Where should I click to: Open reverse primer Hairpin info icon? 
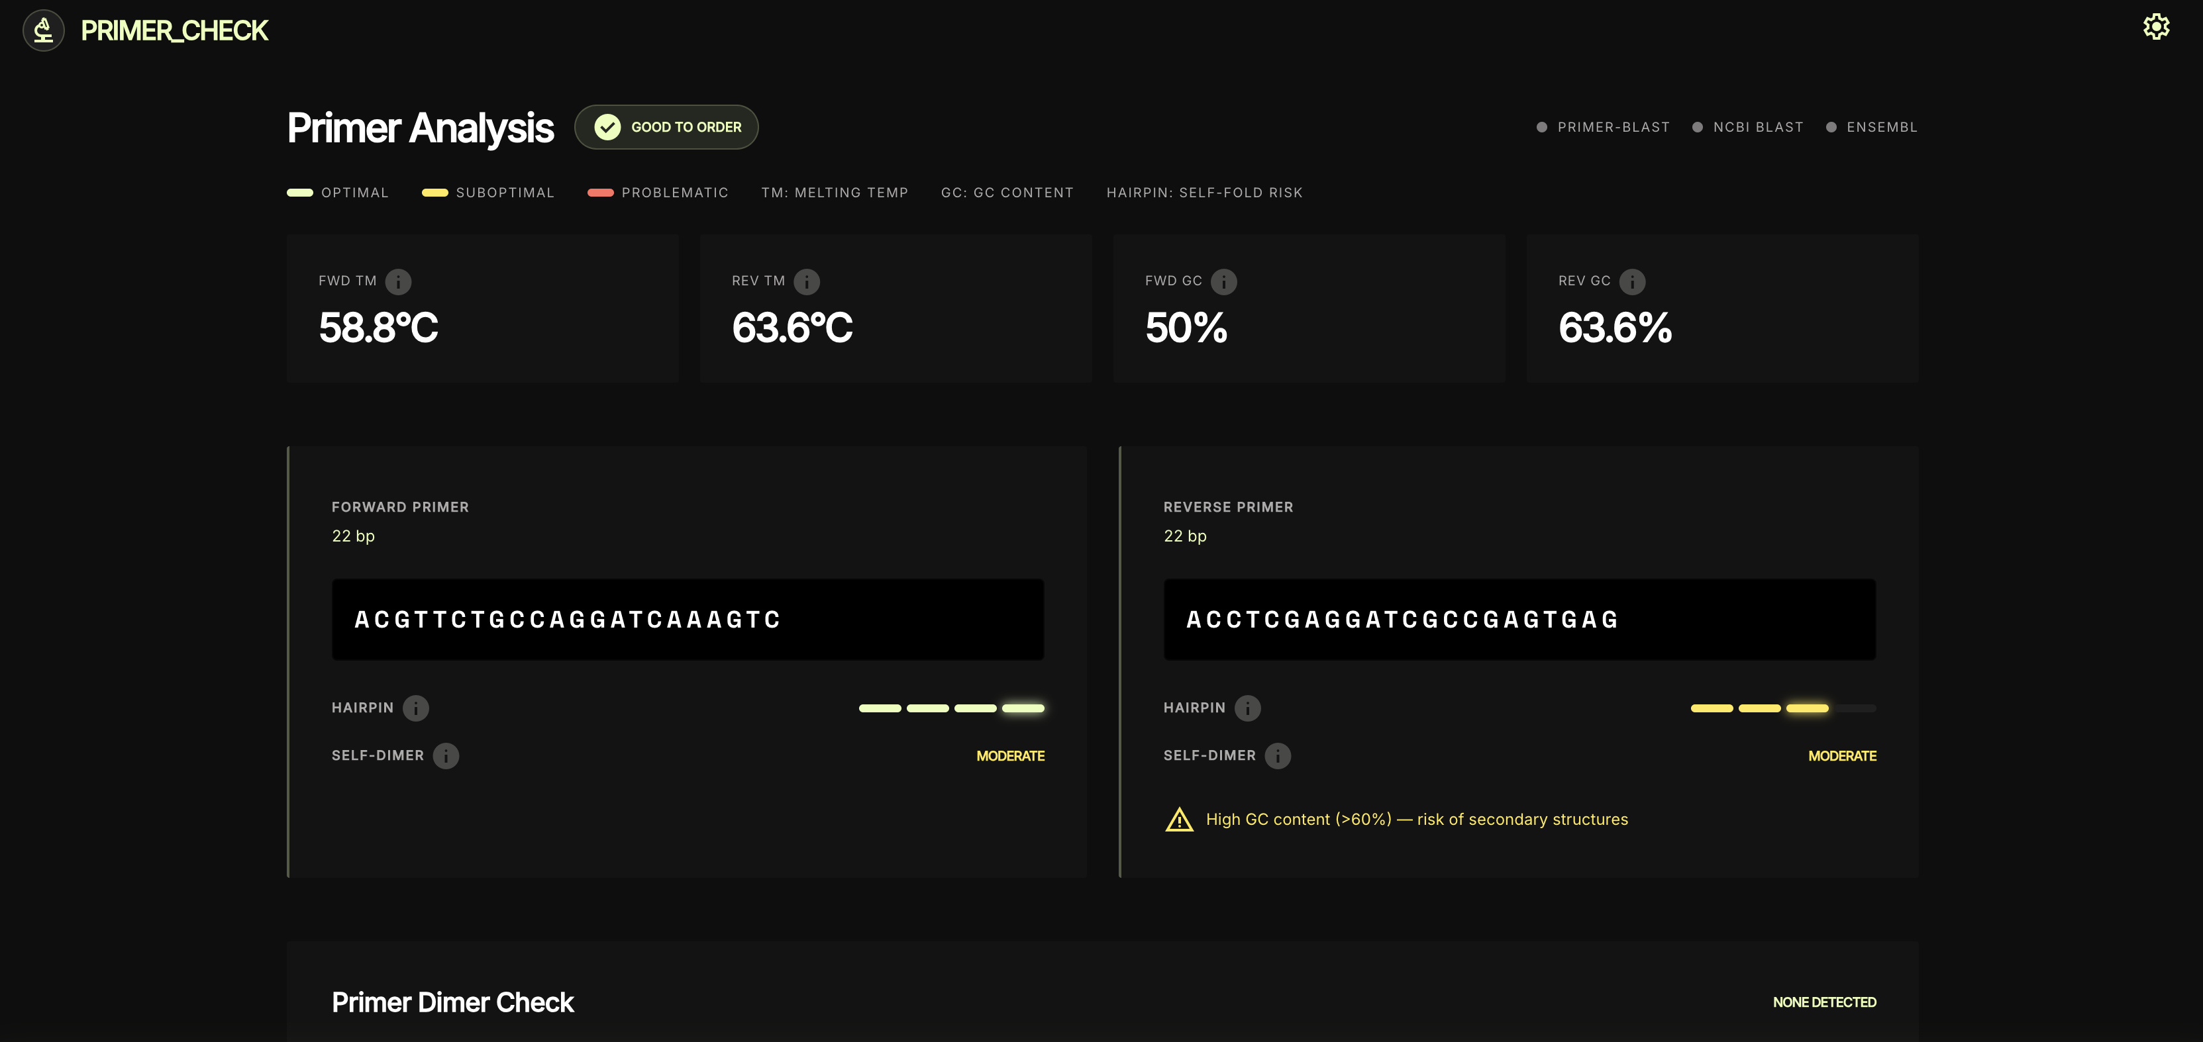[1248, 708]
